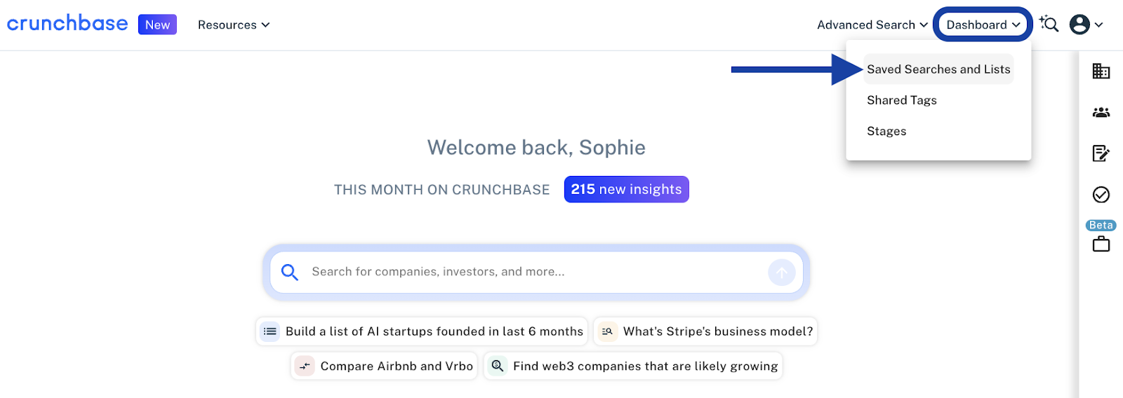Select Shared Tags menu item

tap(901, 100)
